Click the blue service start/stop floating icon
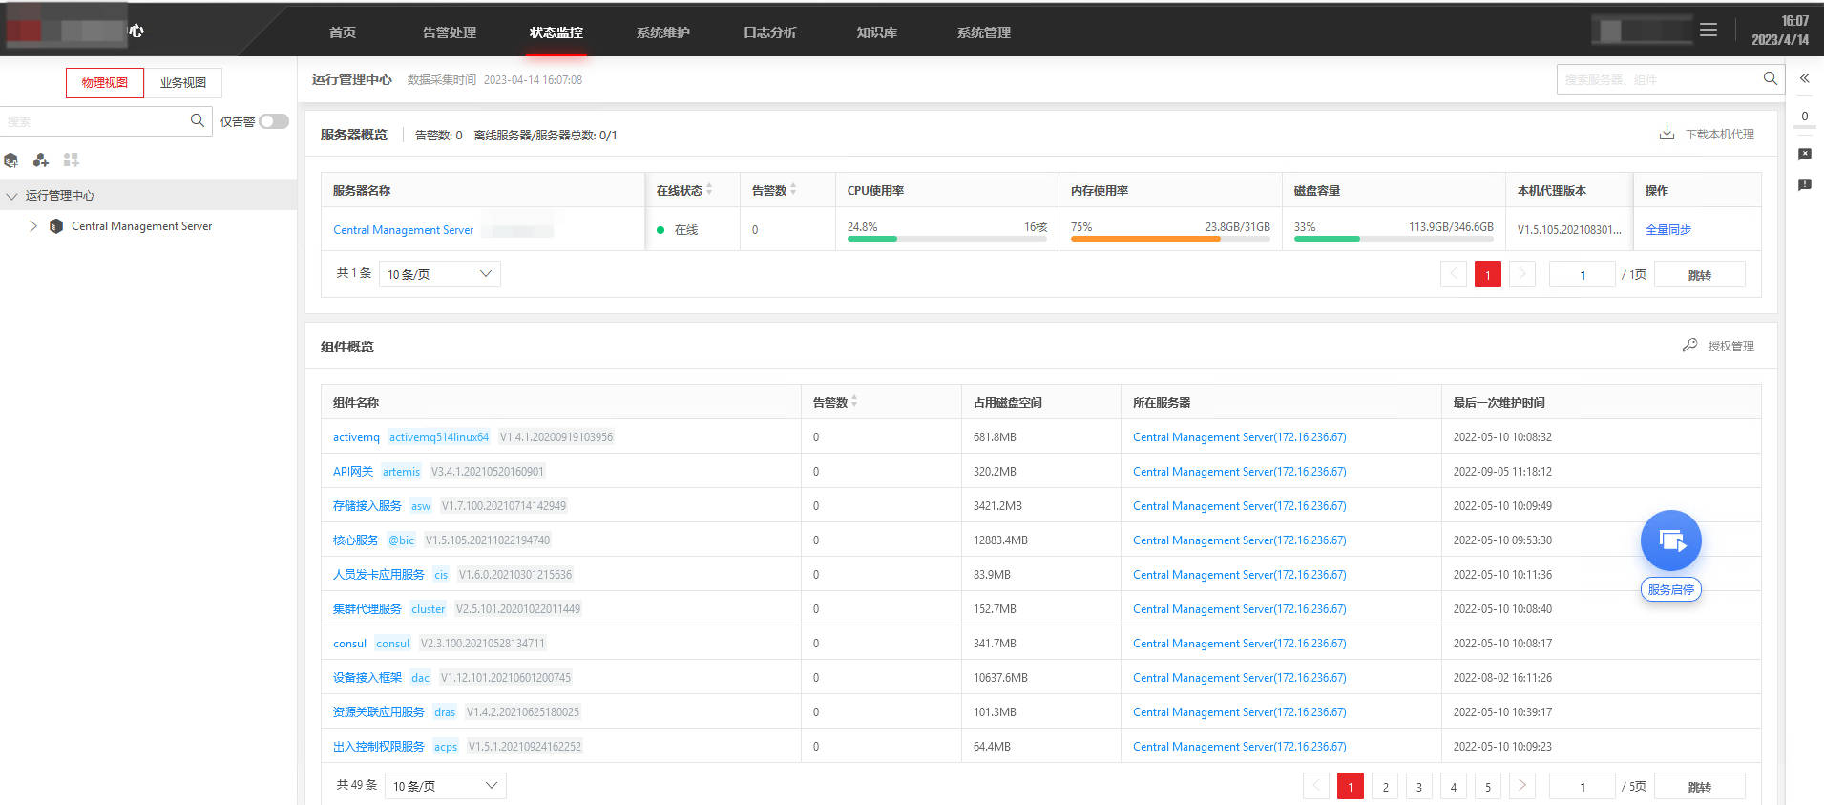1824x805 pixels. (1670, 540)
